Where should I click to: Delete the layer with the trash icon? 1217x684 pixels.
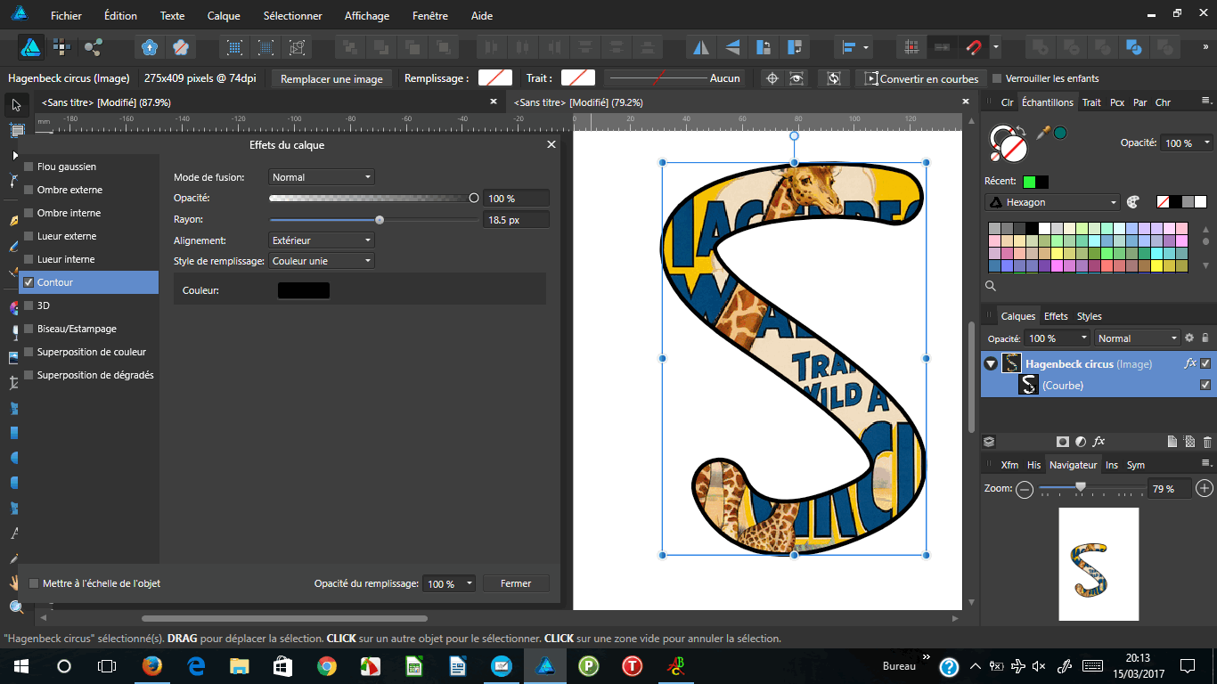1207,442
